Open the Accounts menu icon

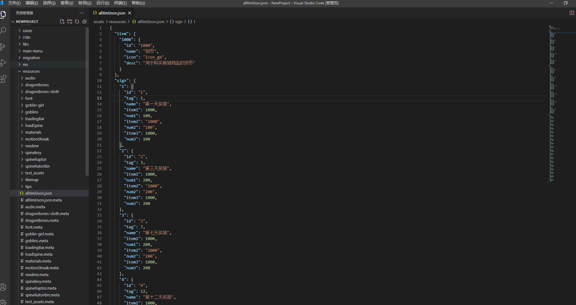pyautogui.click(x=3, y=287)
